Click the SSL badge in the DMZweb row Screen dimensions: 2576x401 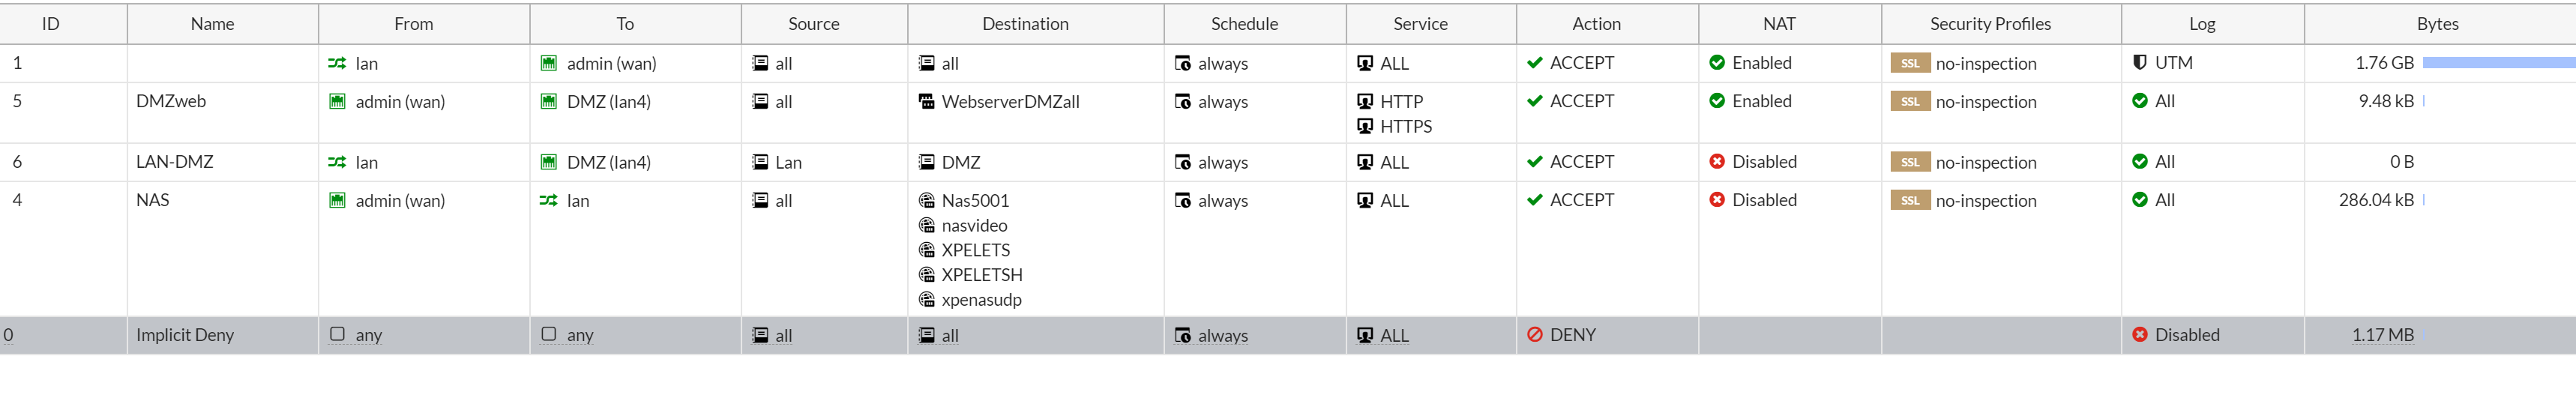[x=1909, y=102]
